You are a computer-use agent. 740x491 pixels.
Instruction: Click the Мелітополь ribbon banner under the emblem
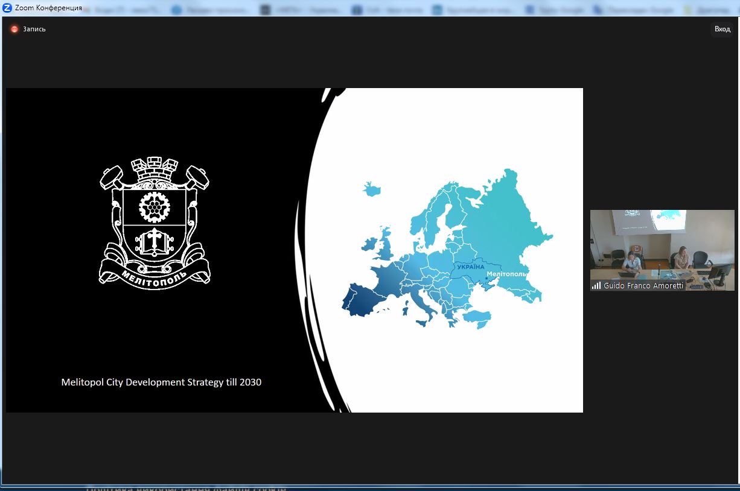[155, 276]
